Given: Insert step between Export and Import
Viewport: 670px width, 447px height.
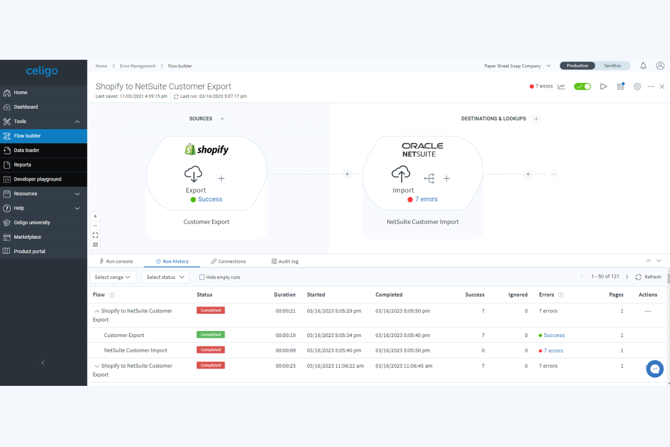Looking at the screenshot, I should (x=347, y=174).
